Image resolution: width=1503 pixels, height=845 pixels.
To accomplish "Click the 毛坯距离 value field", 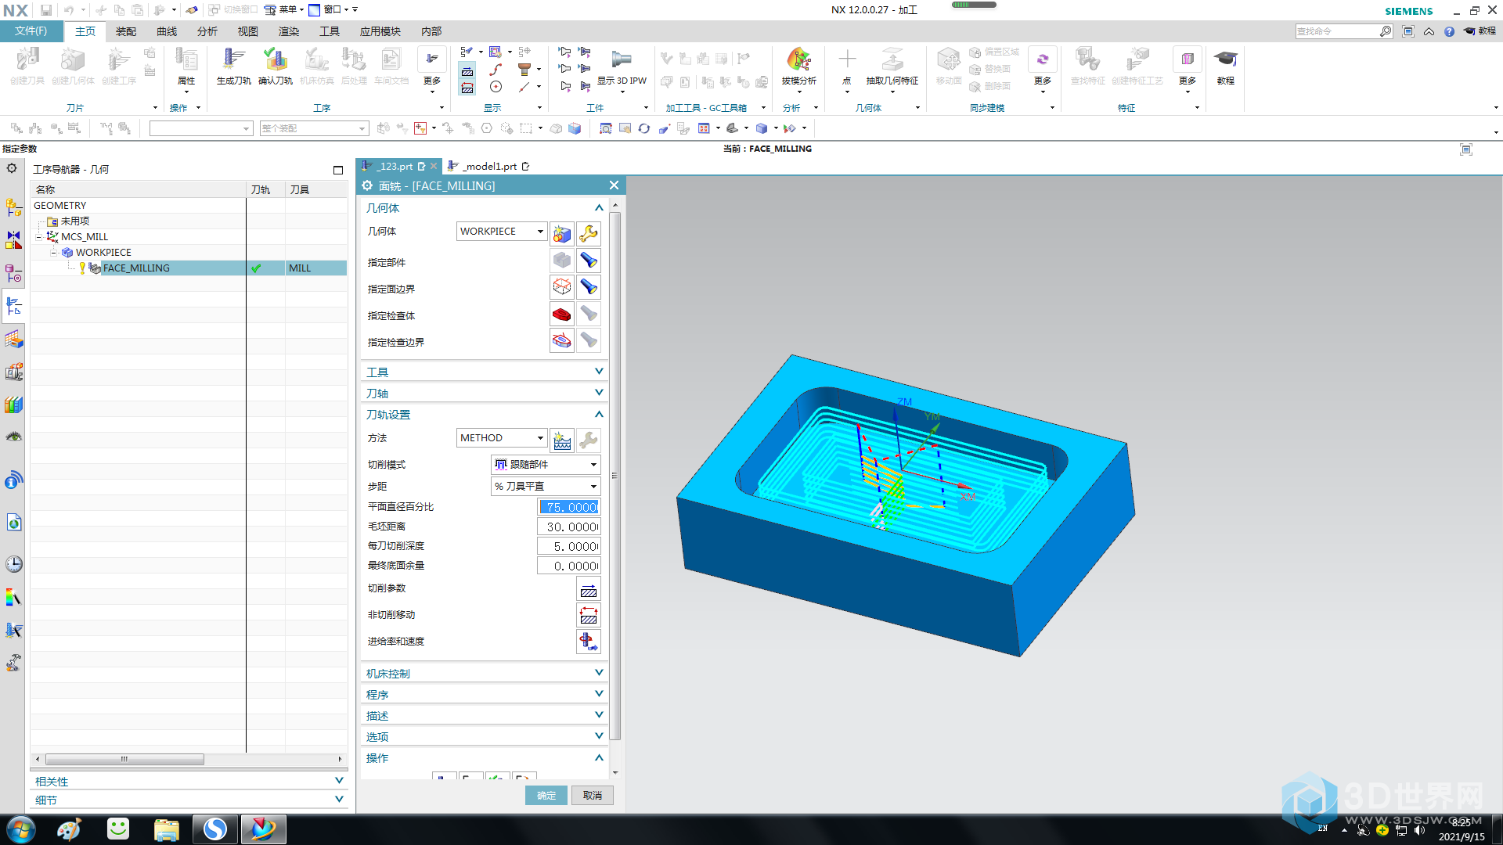I will pyautogui.click(x=569, y=527).
